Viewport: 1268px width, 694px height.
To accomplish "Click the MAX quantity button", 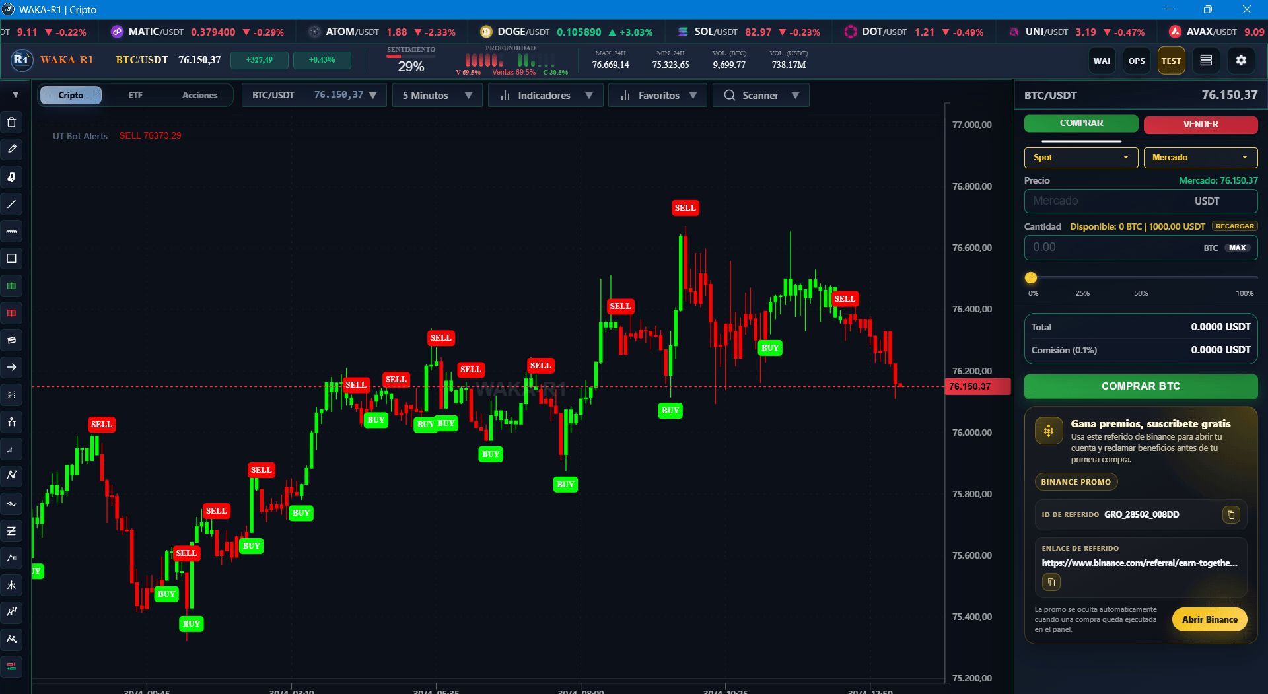I will point(1238,248).
